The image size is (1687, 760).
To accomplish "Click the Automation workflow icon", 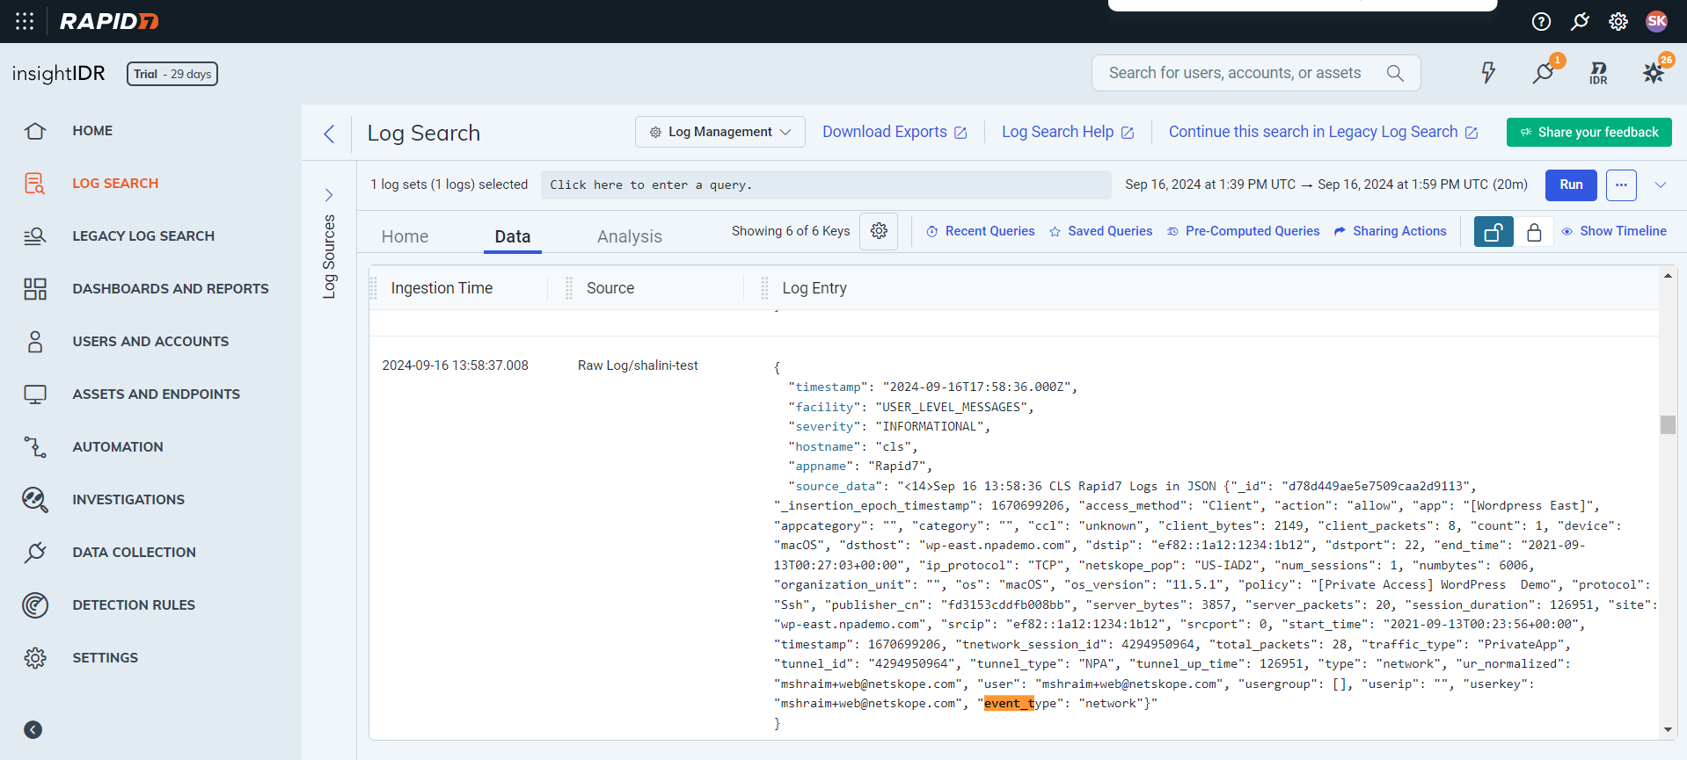I will click(35, 447).
